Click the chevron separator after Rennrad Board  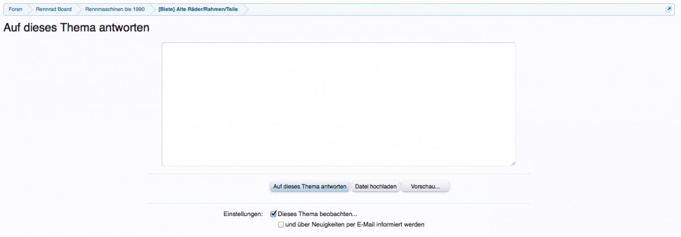point(78,10)
